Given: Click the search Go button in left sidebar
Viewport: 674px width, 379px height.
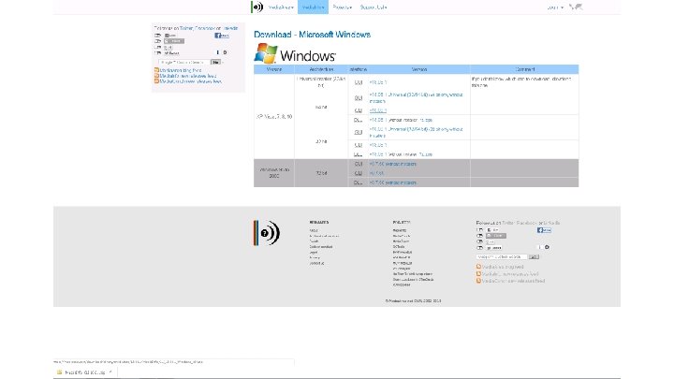Looking at the screenshot, I should (x=216, y=63).
